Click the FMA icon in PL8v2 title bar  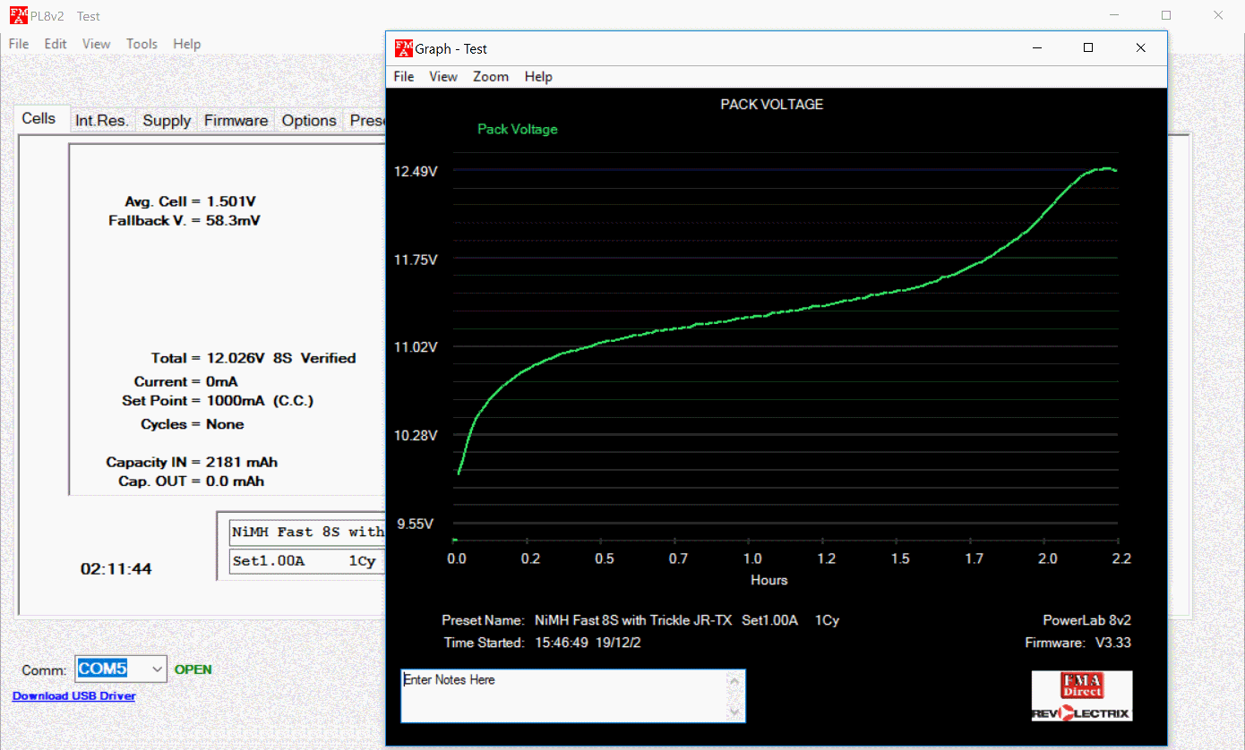[18, 15]
